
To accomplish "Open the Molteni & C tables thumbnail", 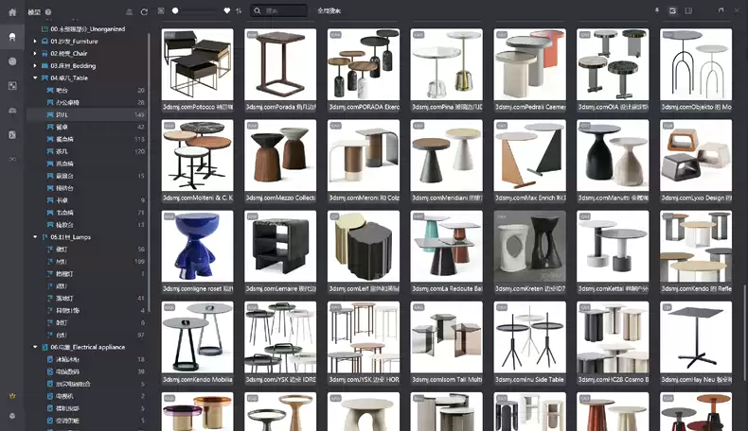I will click(x=198, y=155).
